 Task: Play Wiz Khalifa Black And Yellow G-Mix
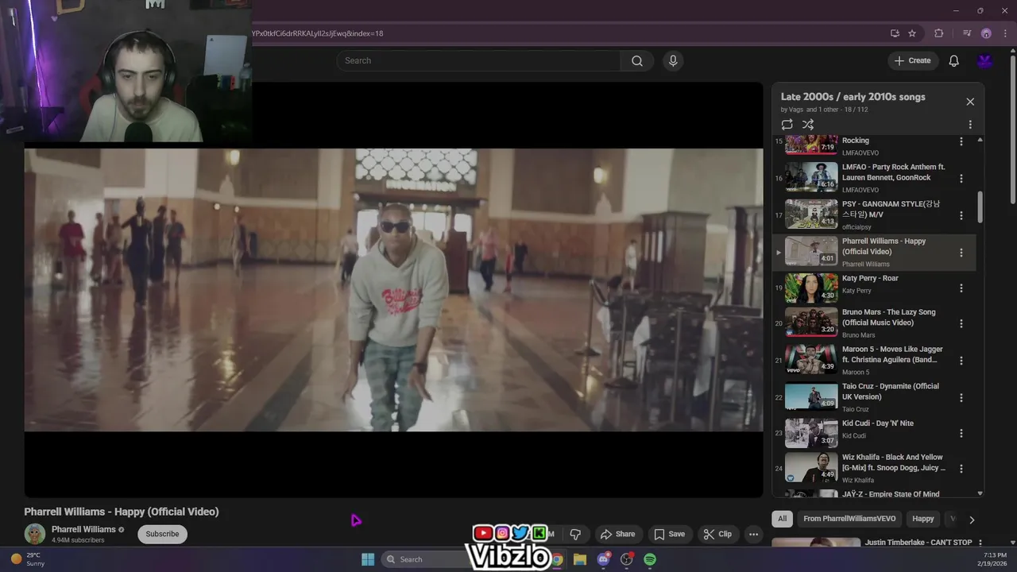pos(811,467)
